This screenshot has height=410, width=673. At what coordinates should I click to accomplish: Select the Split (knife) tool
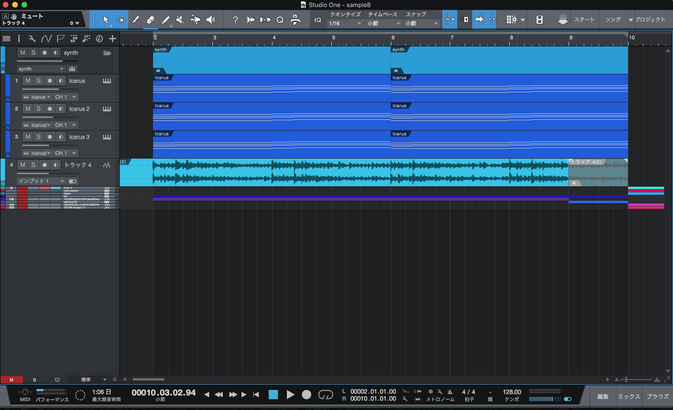coord(136,20)
